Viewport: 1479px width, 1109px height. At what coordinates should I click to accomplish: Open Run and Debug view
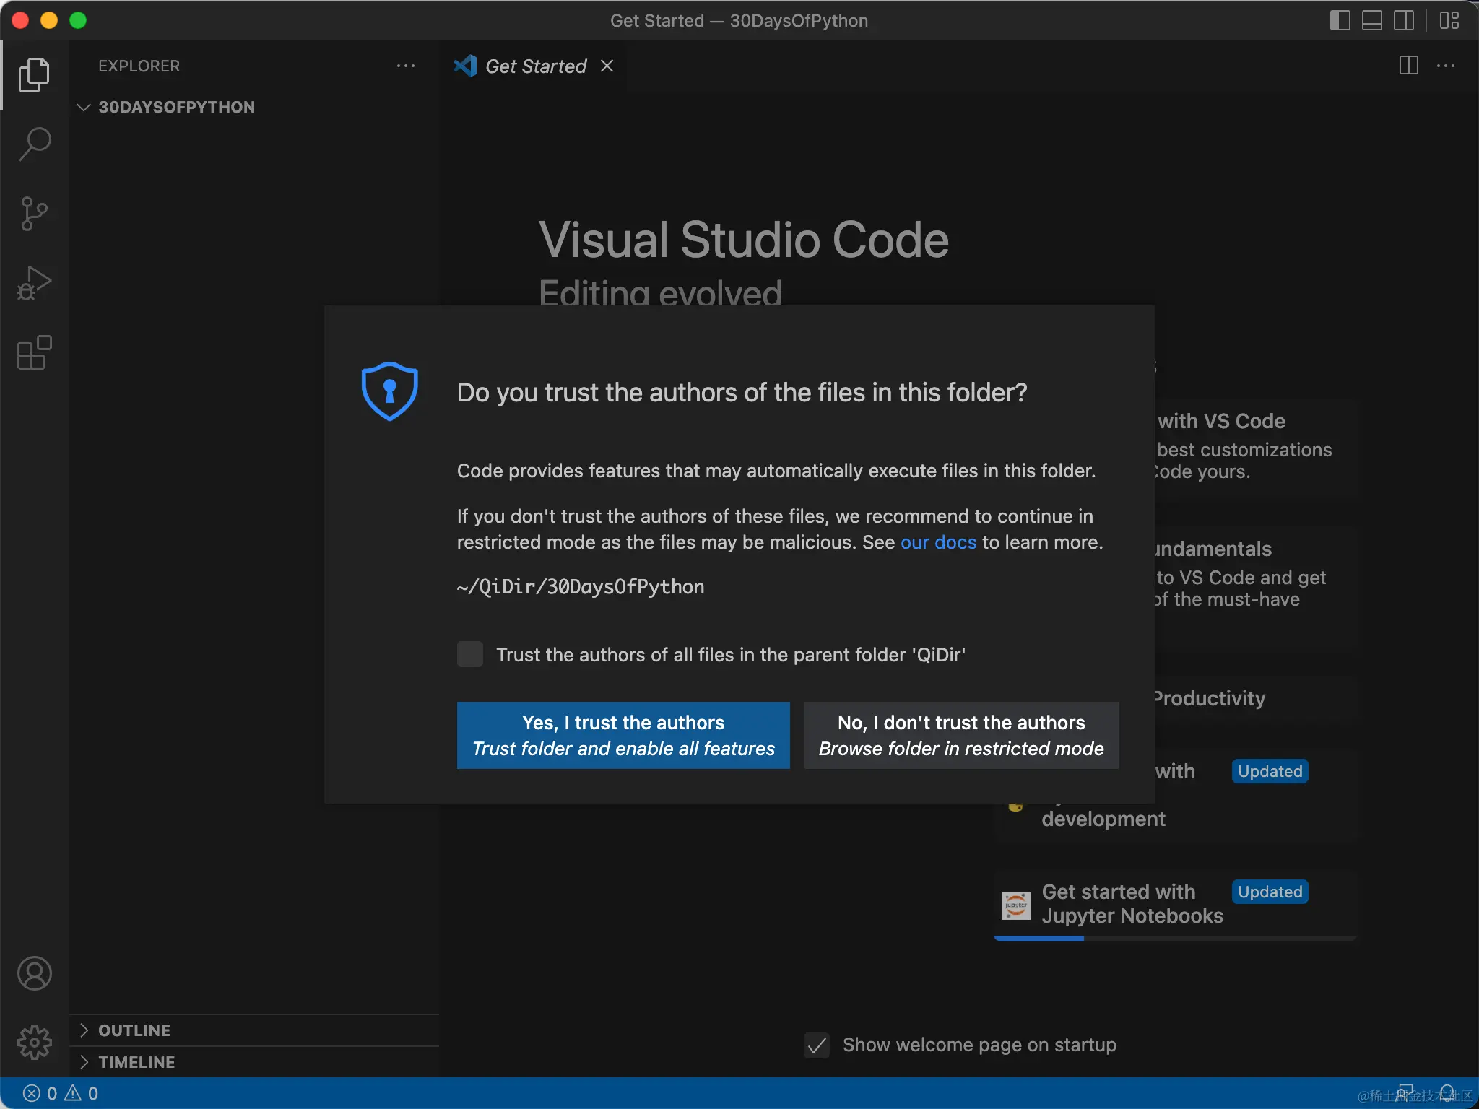[34, 283]
